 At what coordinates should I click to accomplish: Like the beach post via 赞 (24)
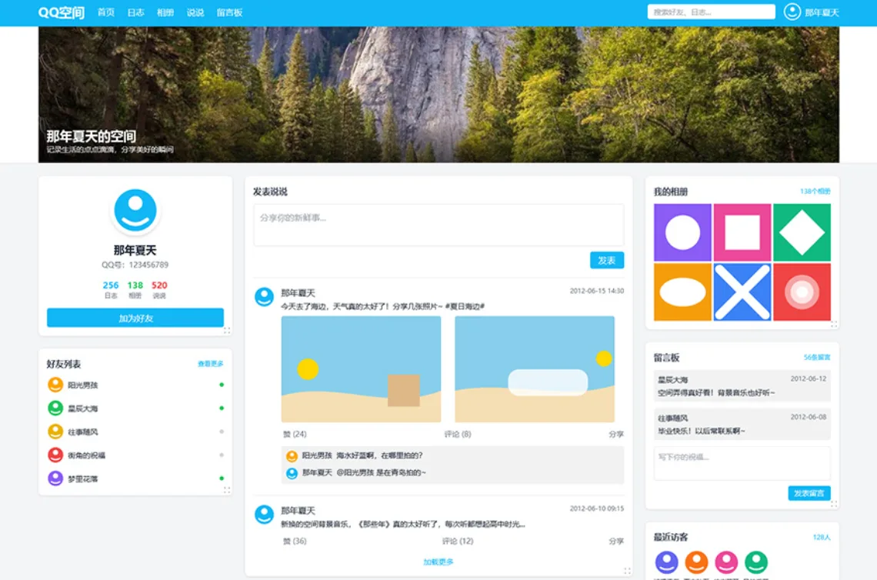(x=295, y=434)
